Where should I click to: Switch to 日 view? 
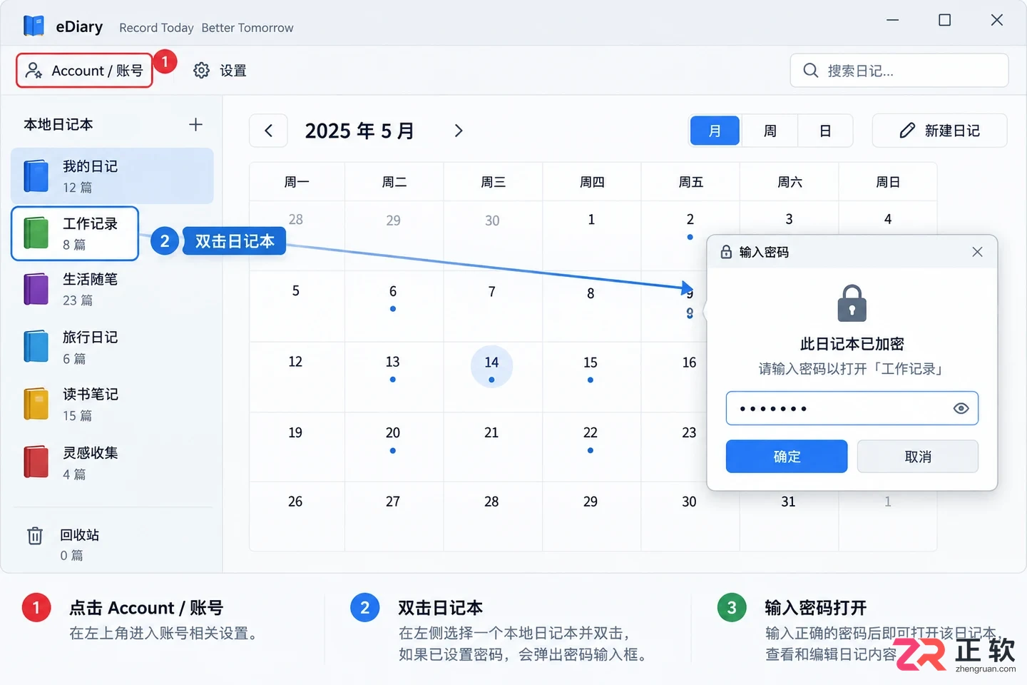(825, 131)
